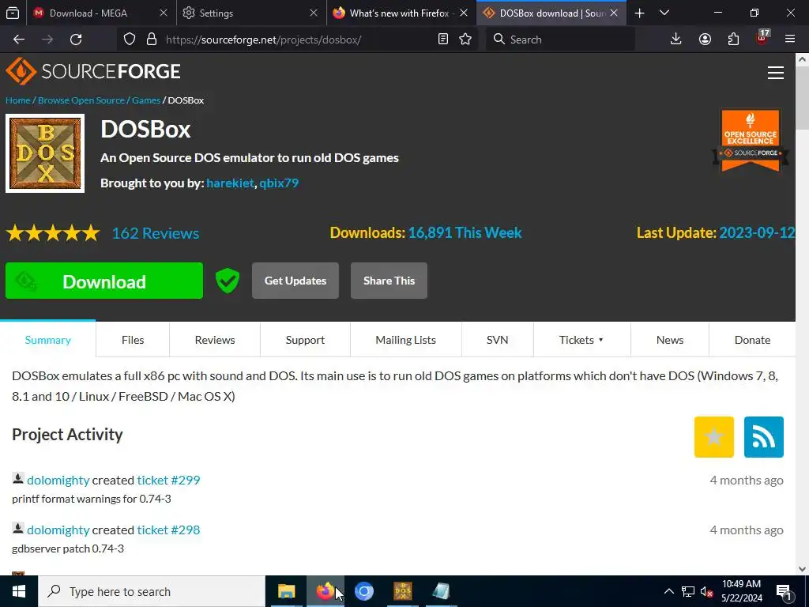This screenshot has height=607, width=809.
Task: Open Browse Open Source breadcrumb
Action: tap(81, 100)
